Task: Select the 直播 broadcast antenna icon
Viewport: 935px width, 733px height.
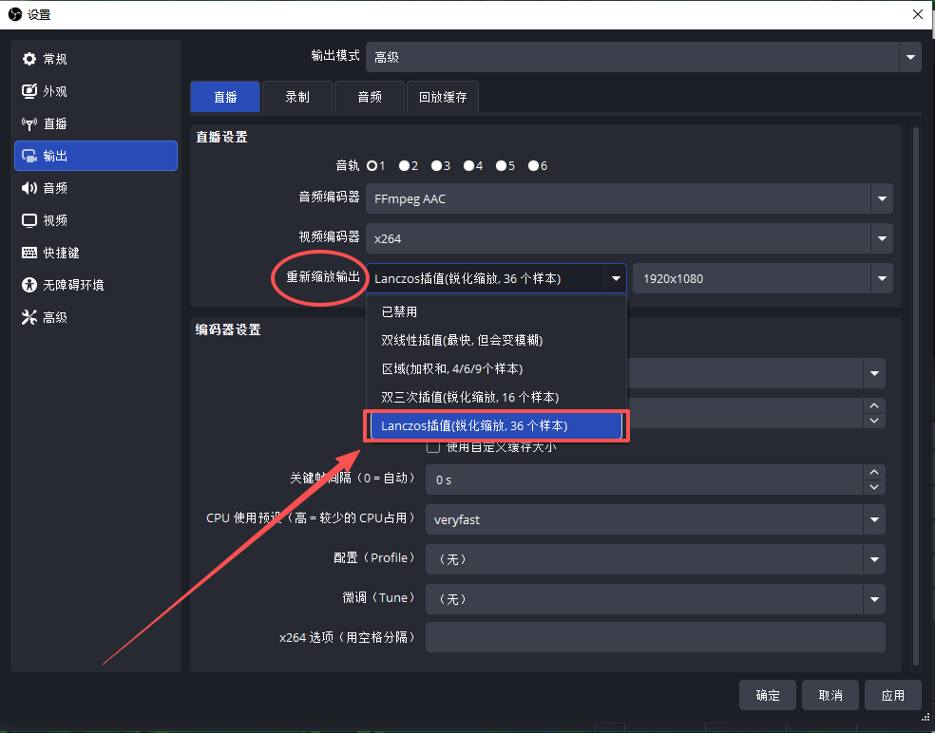Action: point(29,123)
